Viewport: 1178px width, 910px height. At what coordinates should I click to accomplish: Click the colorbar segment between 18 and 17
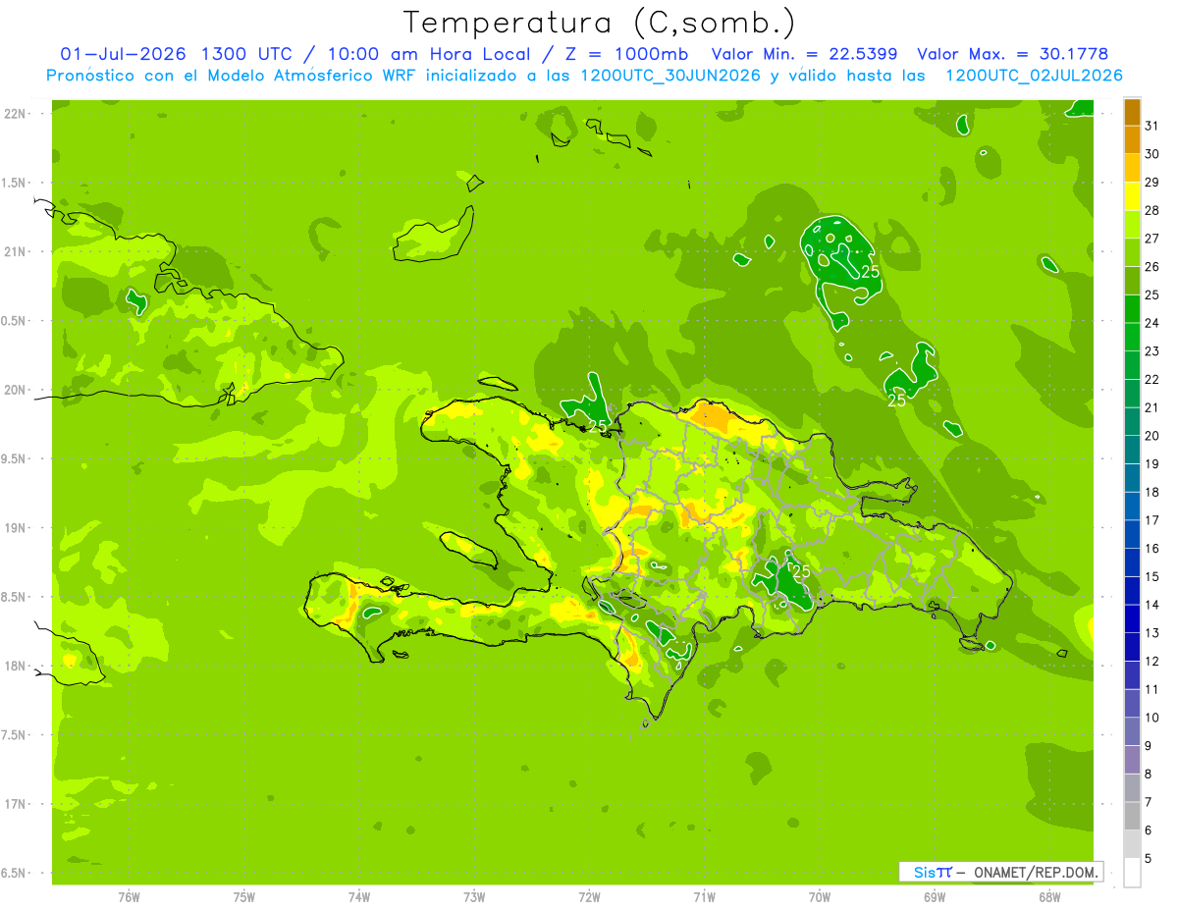1132,507
